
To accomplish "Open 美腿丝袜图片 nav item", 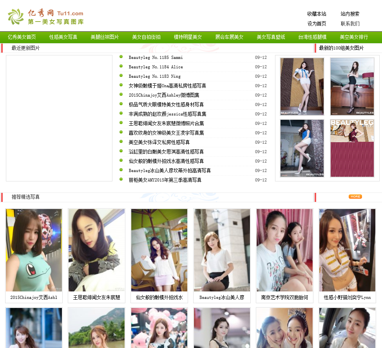I will (105, 37).
